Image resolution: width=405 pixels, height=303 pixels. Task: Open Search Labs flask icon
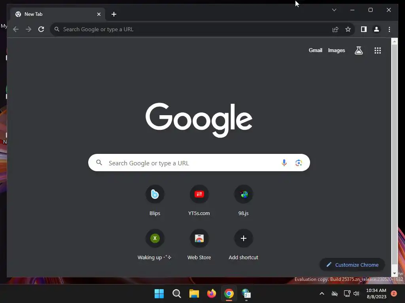click(x=358, y=50)
